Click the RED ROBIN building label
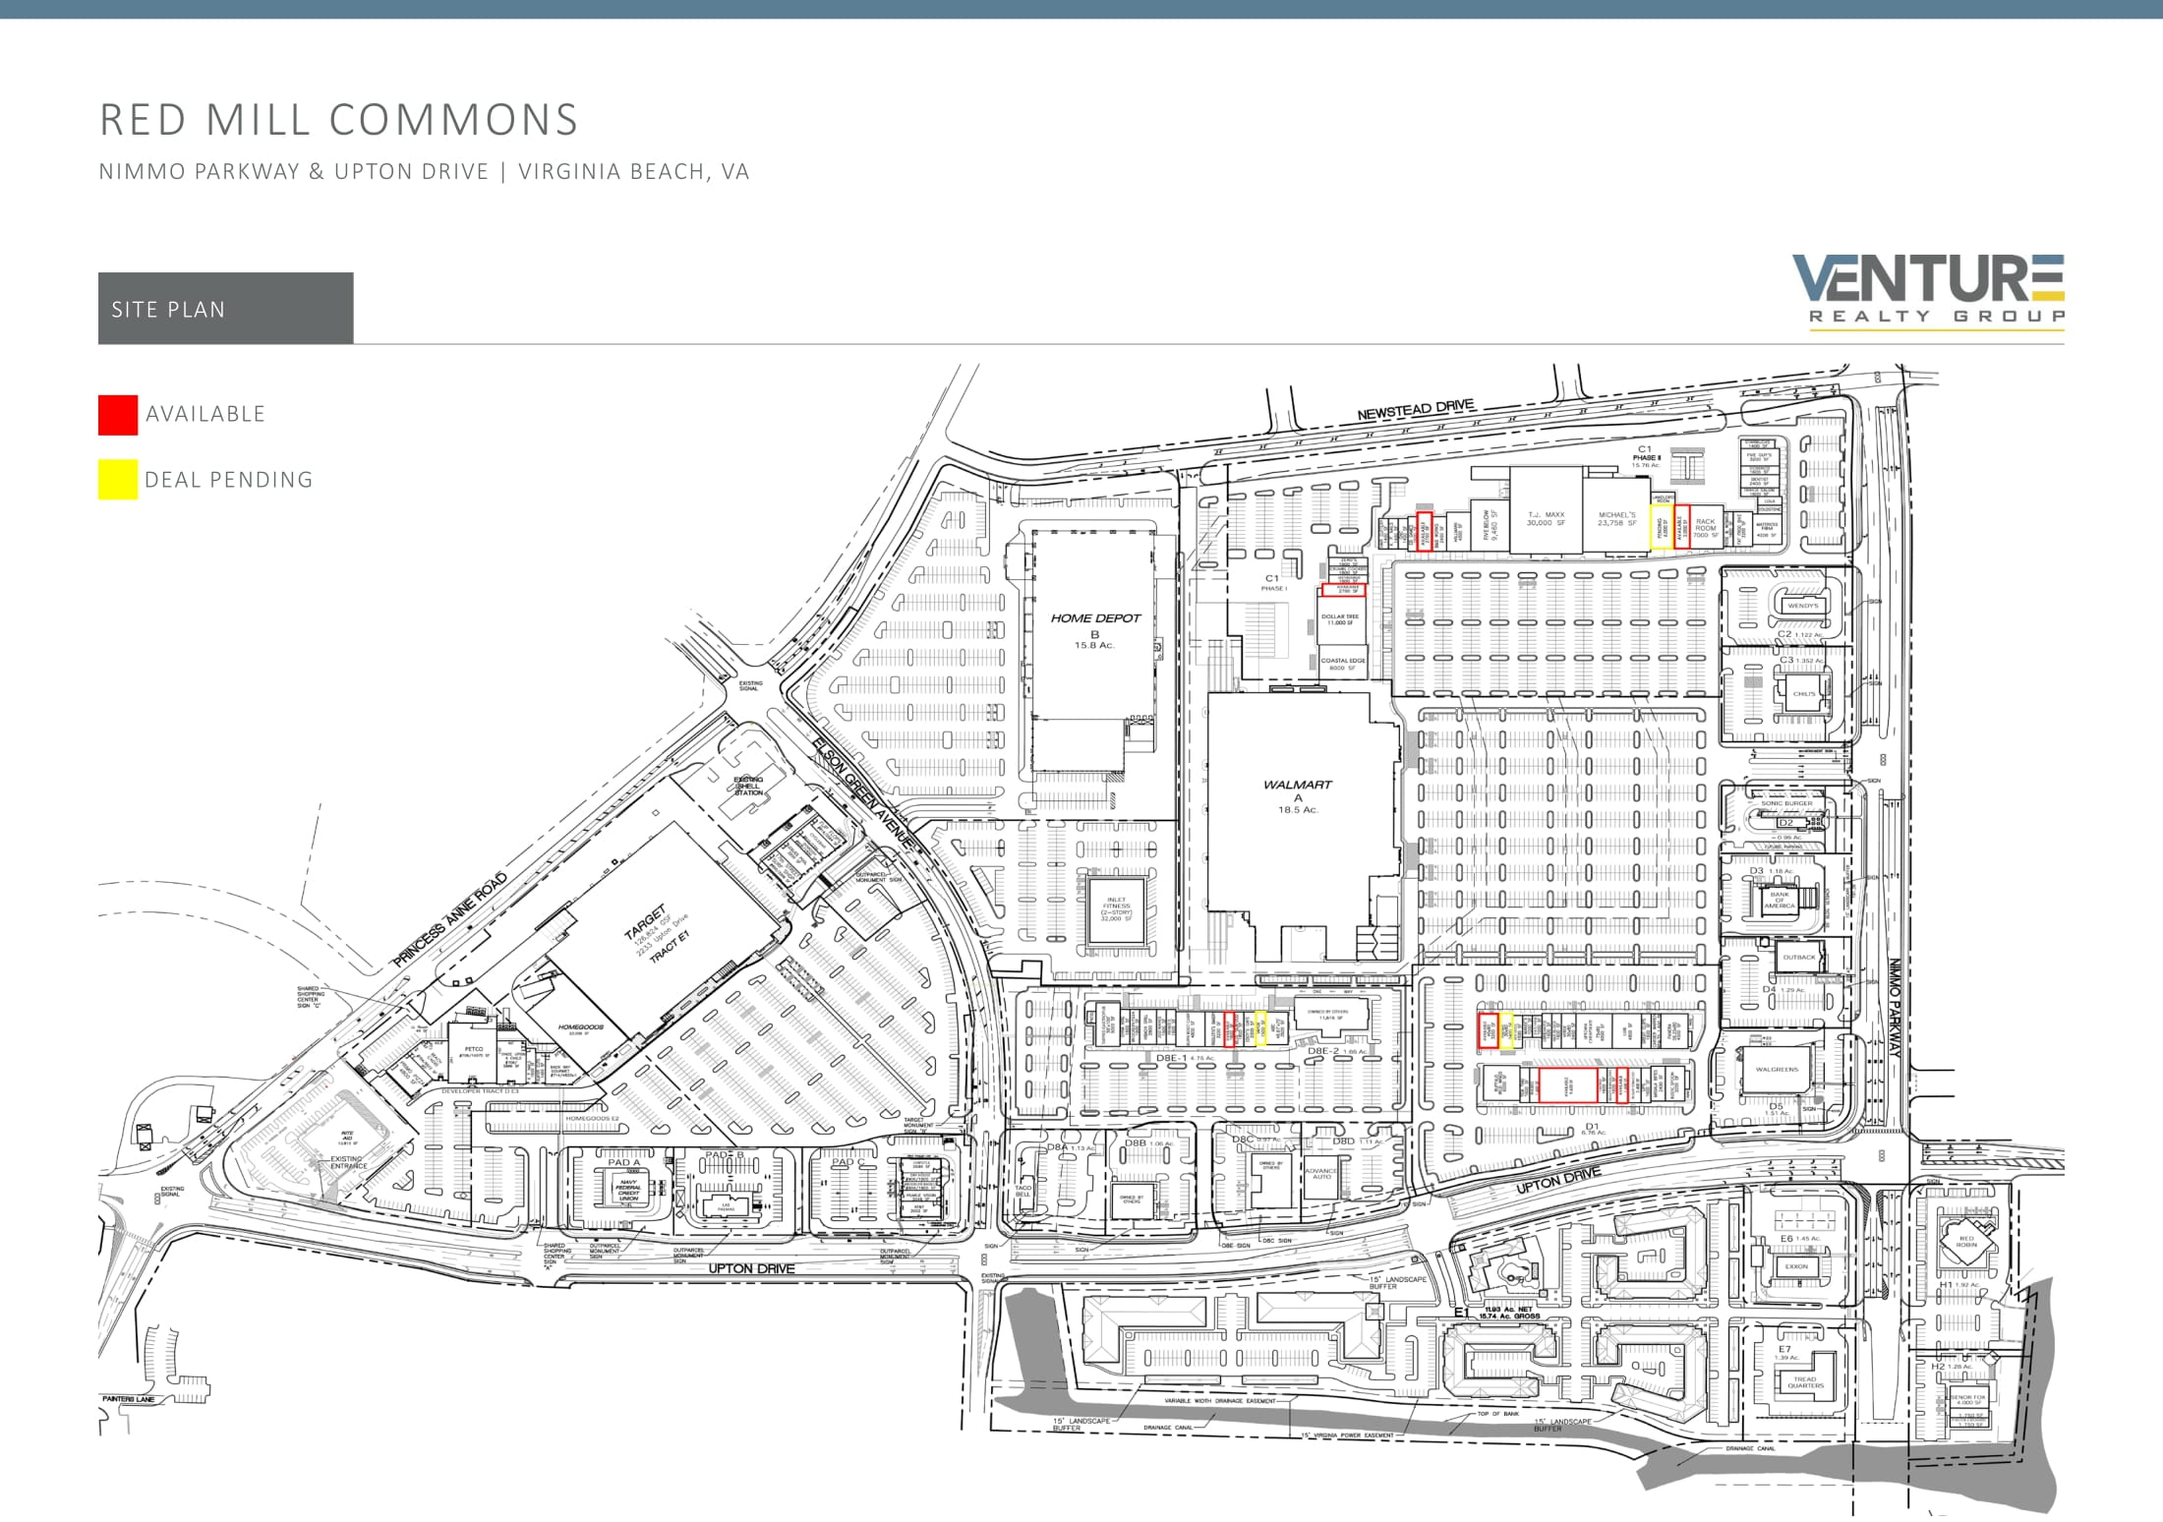 [1965, 1242]
